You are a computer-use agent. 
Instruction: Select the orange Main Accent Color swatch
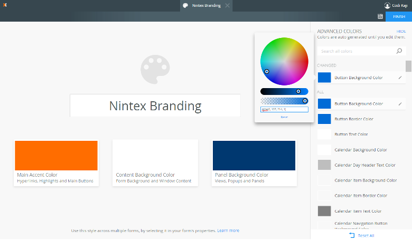click(56, 156)
